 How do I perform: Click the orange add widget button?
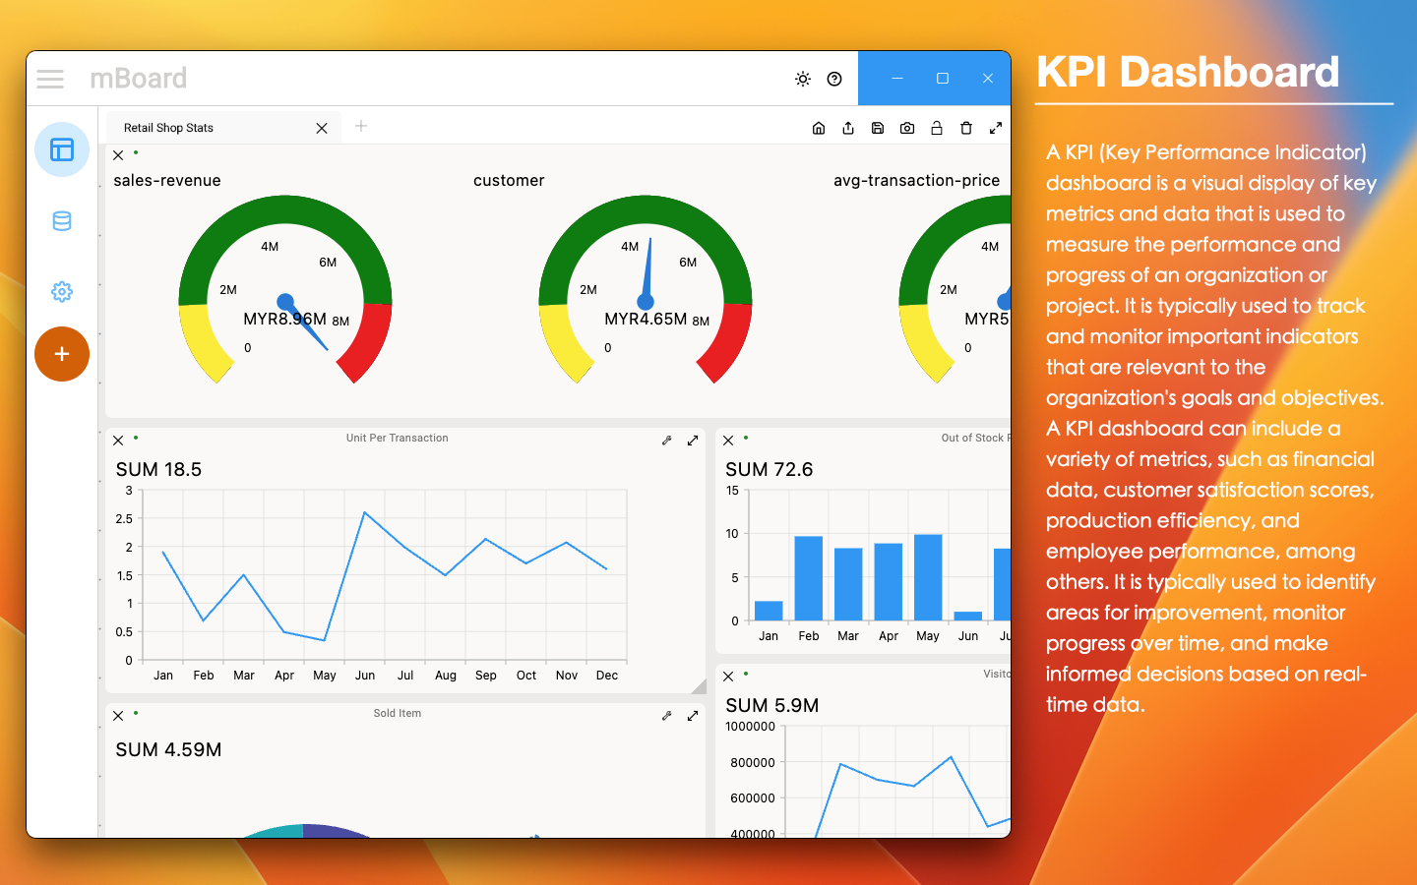[62, 354]
